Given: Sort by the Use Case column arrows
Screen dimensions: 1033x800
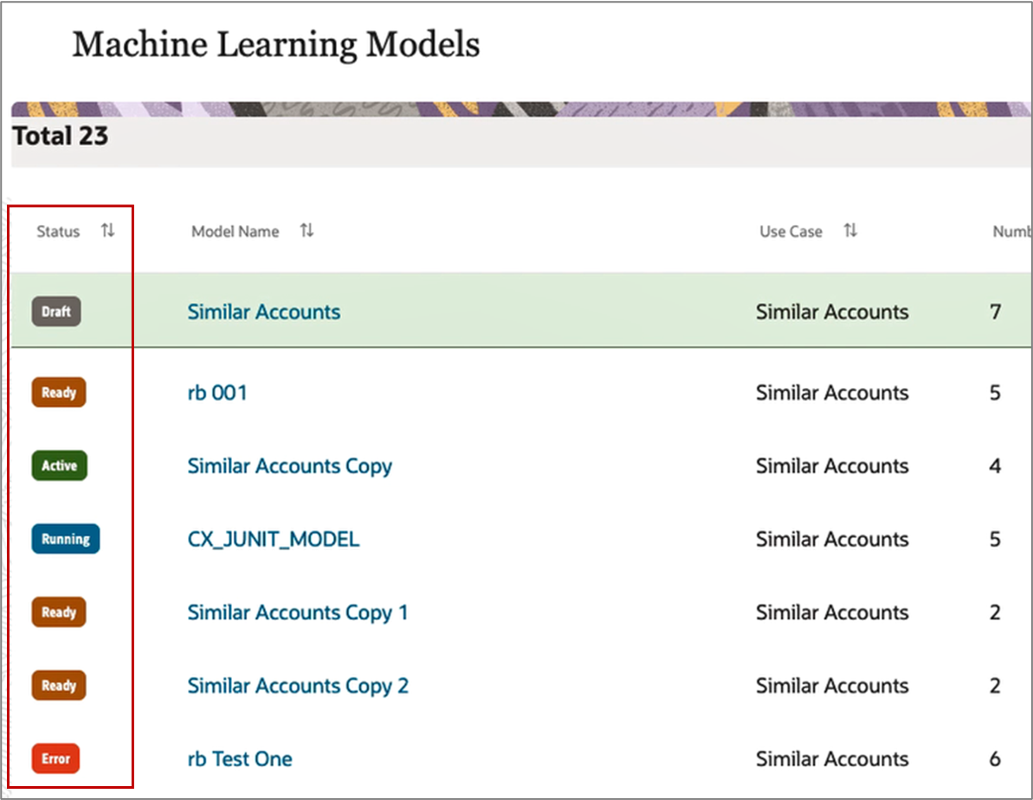Looking at the screenshot, I should [850, 230].
